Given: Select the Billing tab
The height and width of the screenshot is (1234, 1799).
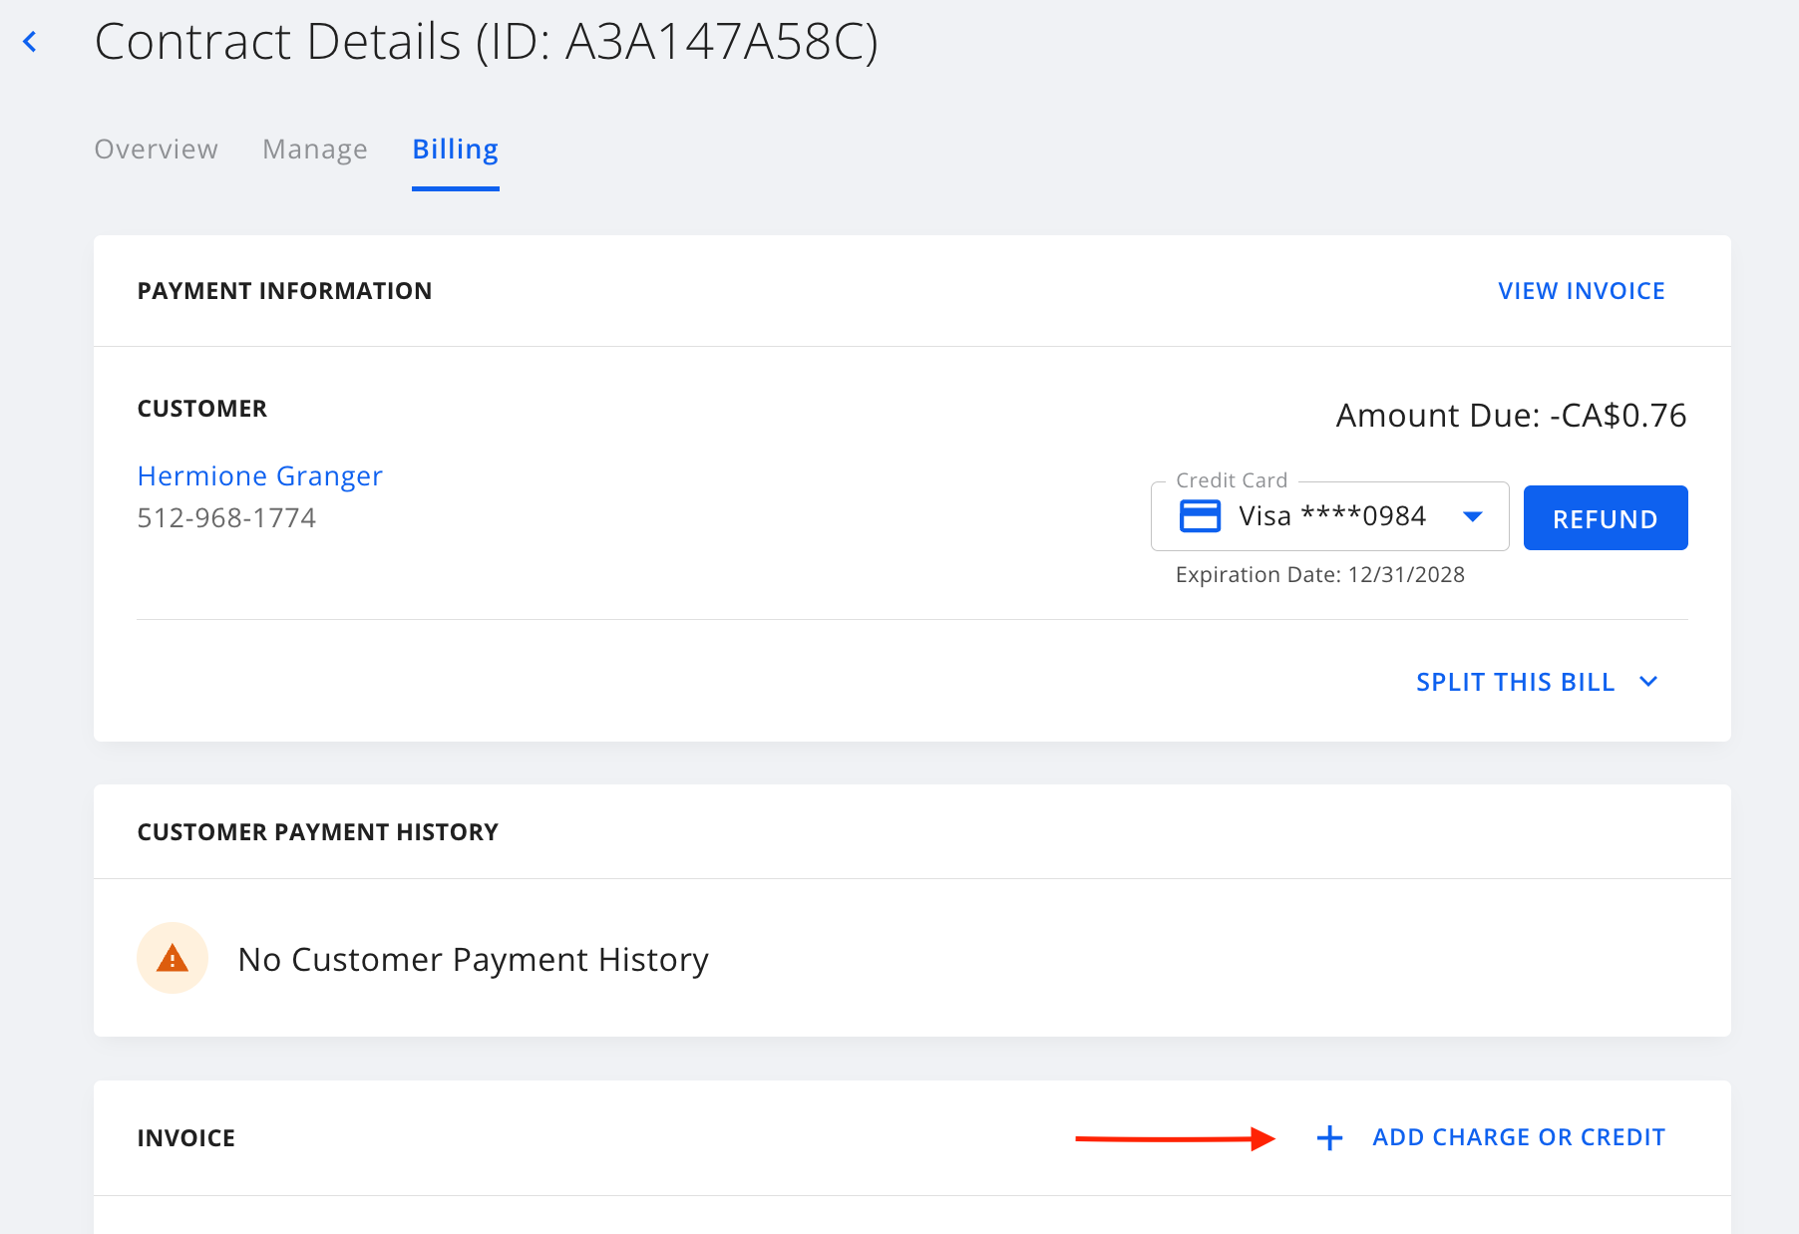Looking at the screenshot, I should pyautogui.click(x=455, y=150).
